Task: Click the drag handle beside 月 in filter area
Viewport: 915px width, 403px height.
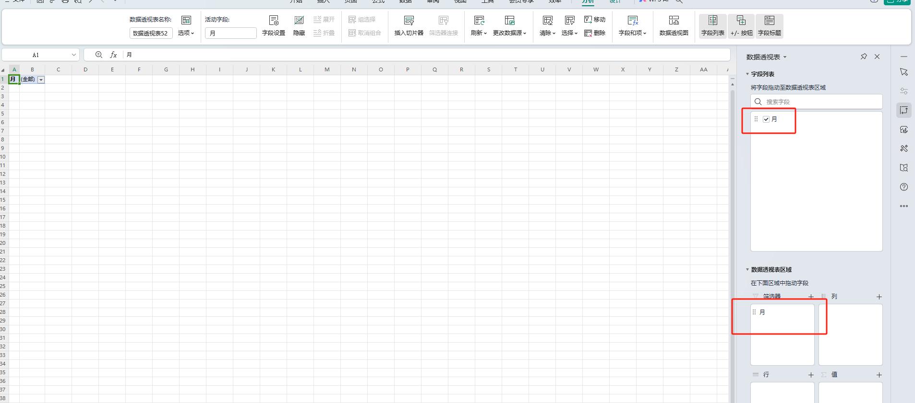Action: [754, 312]
